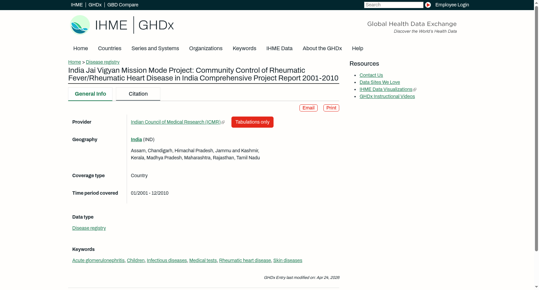Viewport: 539px width, 290px height.
Task: Open Data Sites We Love link
Action: [x=380, y=82]
